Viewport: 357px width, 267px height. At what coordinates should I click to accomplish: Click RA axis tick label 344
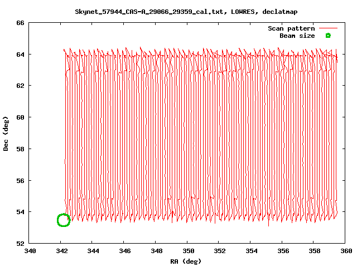tap(93, 251)
